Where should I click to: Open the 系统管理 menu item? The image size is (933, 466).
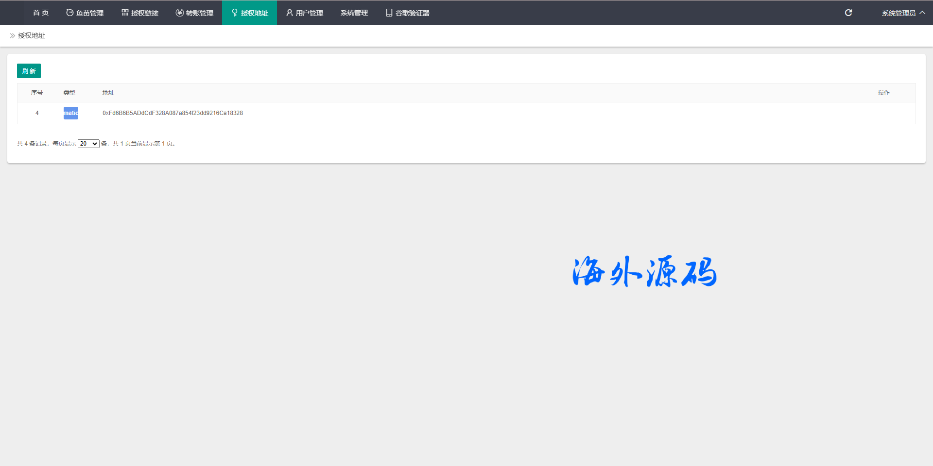point(354,13)
